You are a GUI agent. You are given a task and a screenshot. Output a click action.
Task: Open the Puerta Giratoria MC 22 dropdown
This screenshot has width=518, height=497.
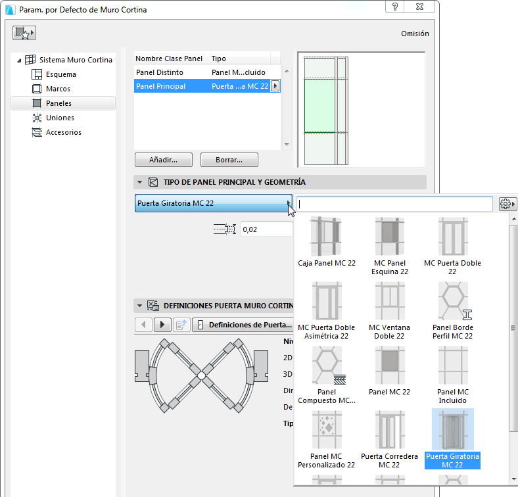click(214, 203)
